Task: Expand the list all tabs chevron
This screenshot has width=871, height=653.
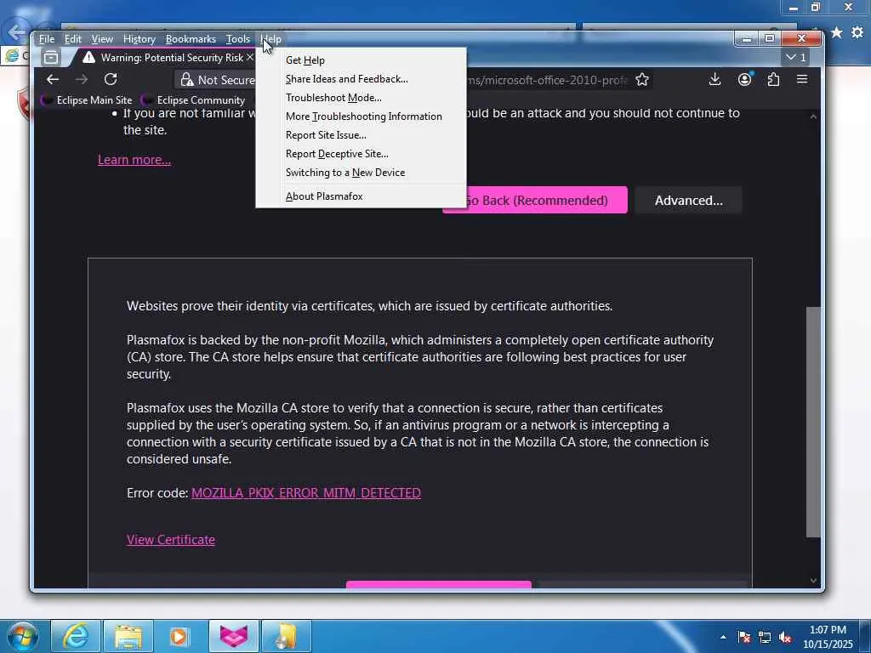Action: (x=795, y=57)
